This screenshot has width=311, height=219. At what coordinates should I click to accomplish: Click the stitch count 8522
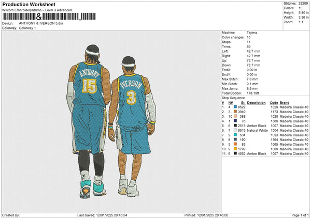pyautogui.click(x=242, y=107)
